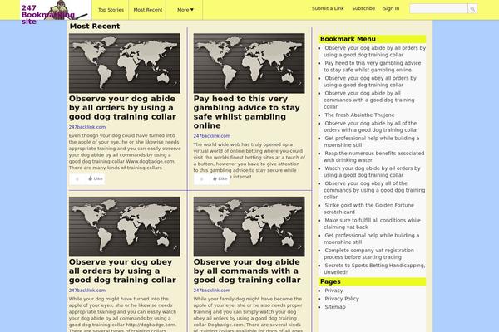Open Submit a Link page
Screen dimensions: 499x332
coord(328,8)
